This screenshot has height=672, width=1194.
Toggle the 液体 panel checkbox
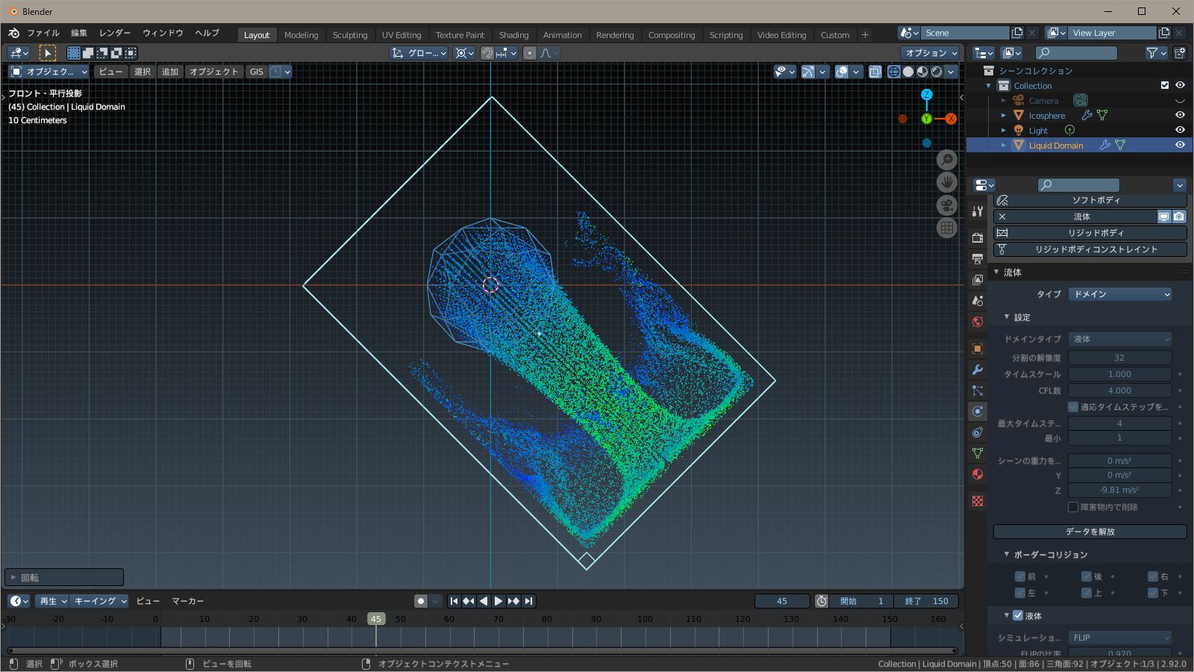click(1018, 615)
